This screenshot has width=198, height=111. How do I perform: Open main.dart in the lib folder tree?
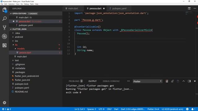pyautogui.click(x=22, y=56)
